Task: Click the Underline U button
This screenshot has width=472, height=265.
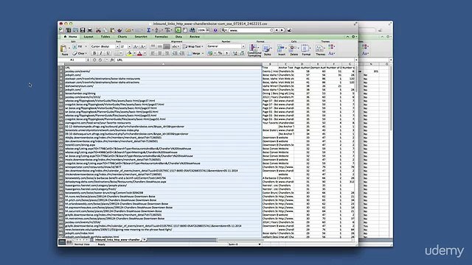Action: [108, 54]
